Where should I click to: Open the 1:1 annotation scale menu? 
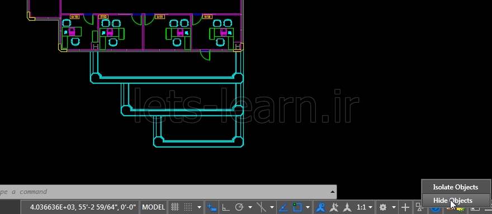point(365,207)
